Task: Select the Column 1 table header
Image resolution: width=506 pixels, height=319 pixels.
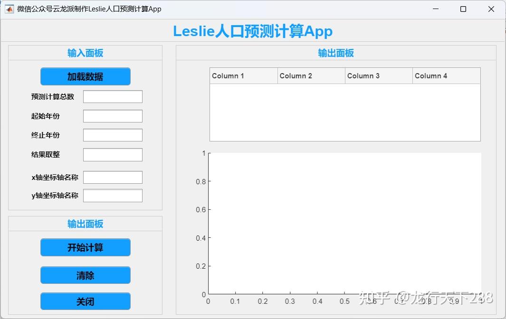Action: tap(243, 75)
